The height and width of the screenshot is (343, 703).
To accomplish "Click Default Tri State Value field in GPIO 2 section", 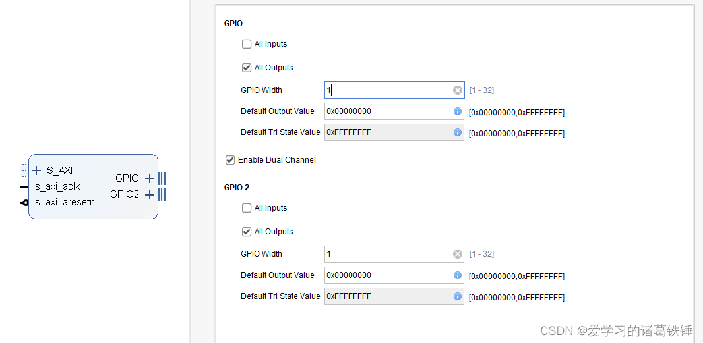I will click(x=394, y=296).
